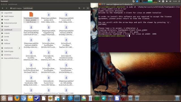Launch Firefox from the dock
The height and width of the screenshot is (102, 181).
[x=17, y=98]
